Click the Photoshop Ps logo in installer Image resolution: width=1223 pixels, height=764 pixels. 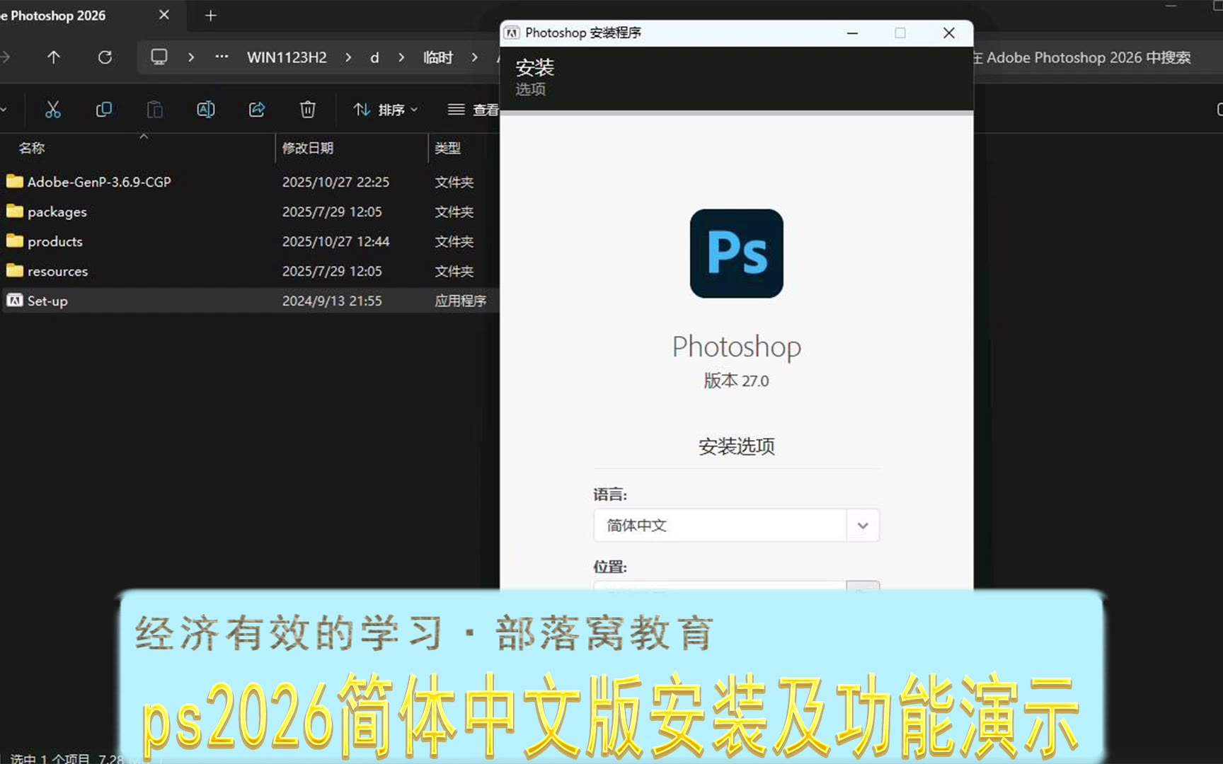click(x=736, y=253)
